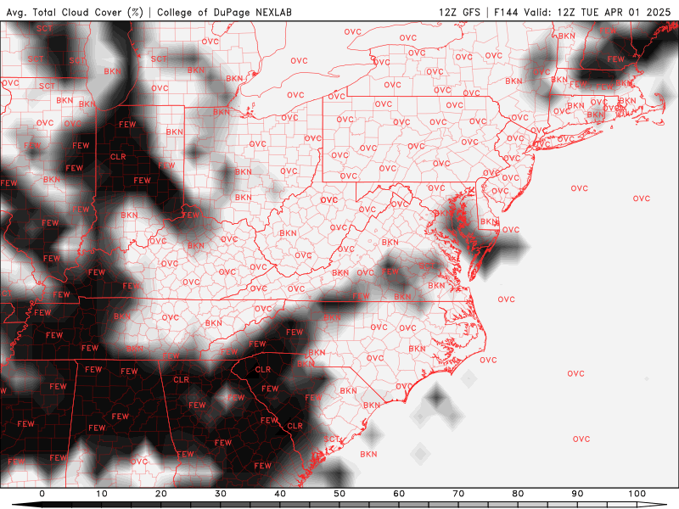This screenshot has height=509, width=679.
Task: Click the 'CLR' label in Indiana
Action: click(118, 157)
